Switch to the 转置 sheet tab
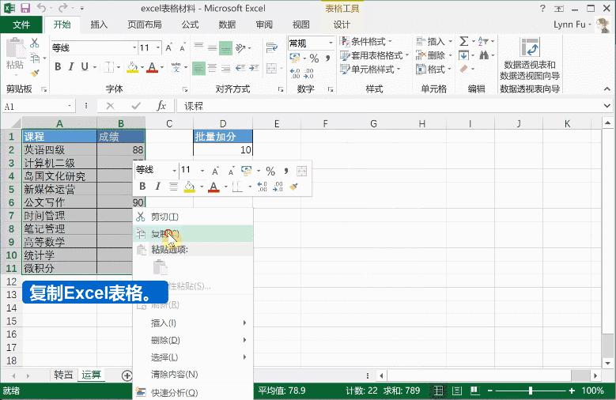This screenshot has width=616, height=400. tap(63, 375)
